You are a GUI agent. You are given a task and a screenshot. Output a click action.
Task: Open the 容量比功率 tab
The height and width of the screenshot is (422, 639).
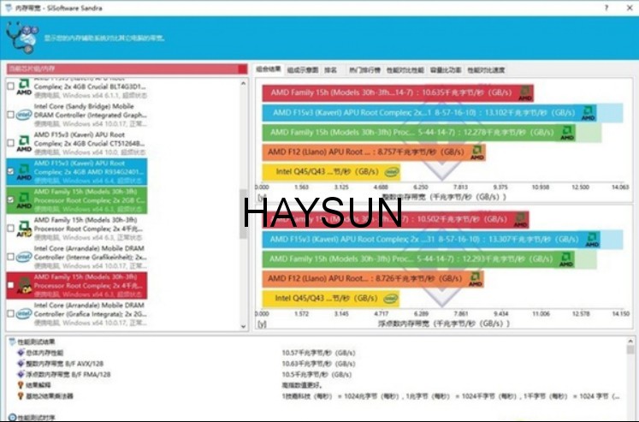446,70
